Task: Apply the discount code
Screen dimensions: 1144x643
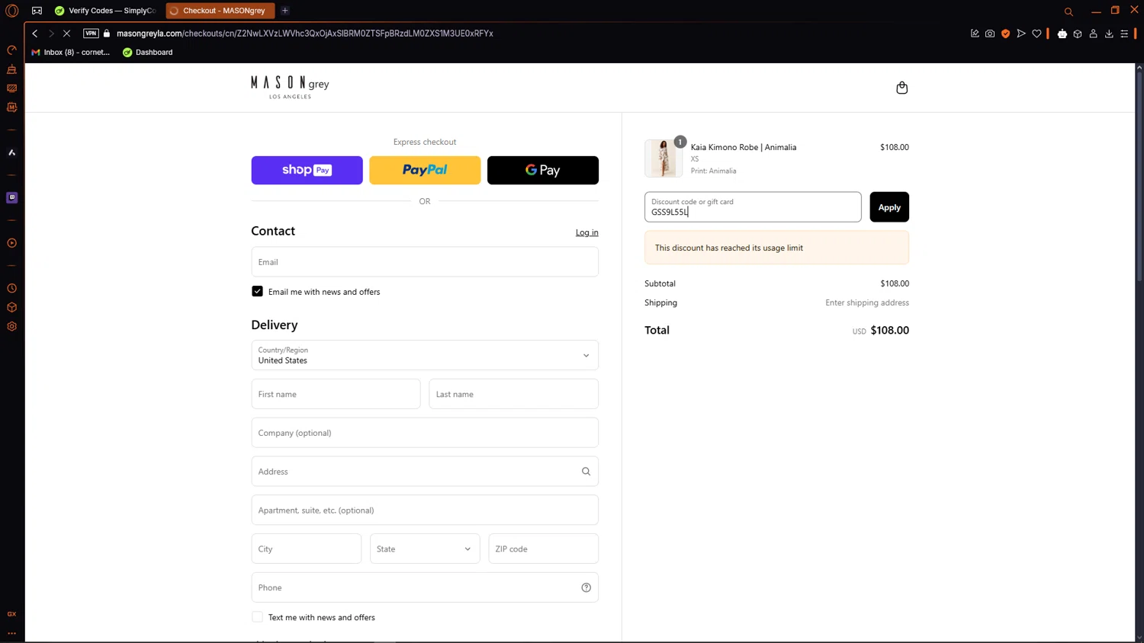Action: pyautogui.click(x=889, y=207)
